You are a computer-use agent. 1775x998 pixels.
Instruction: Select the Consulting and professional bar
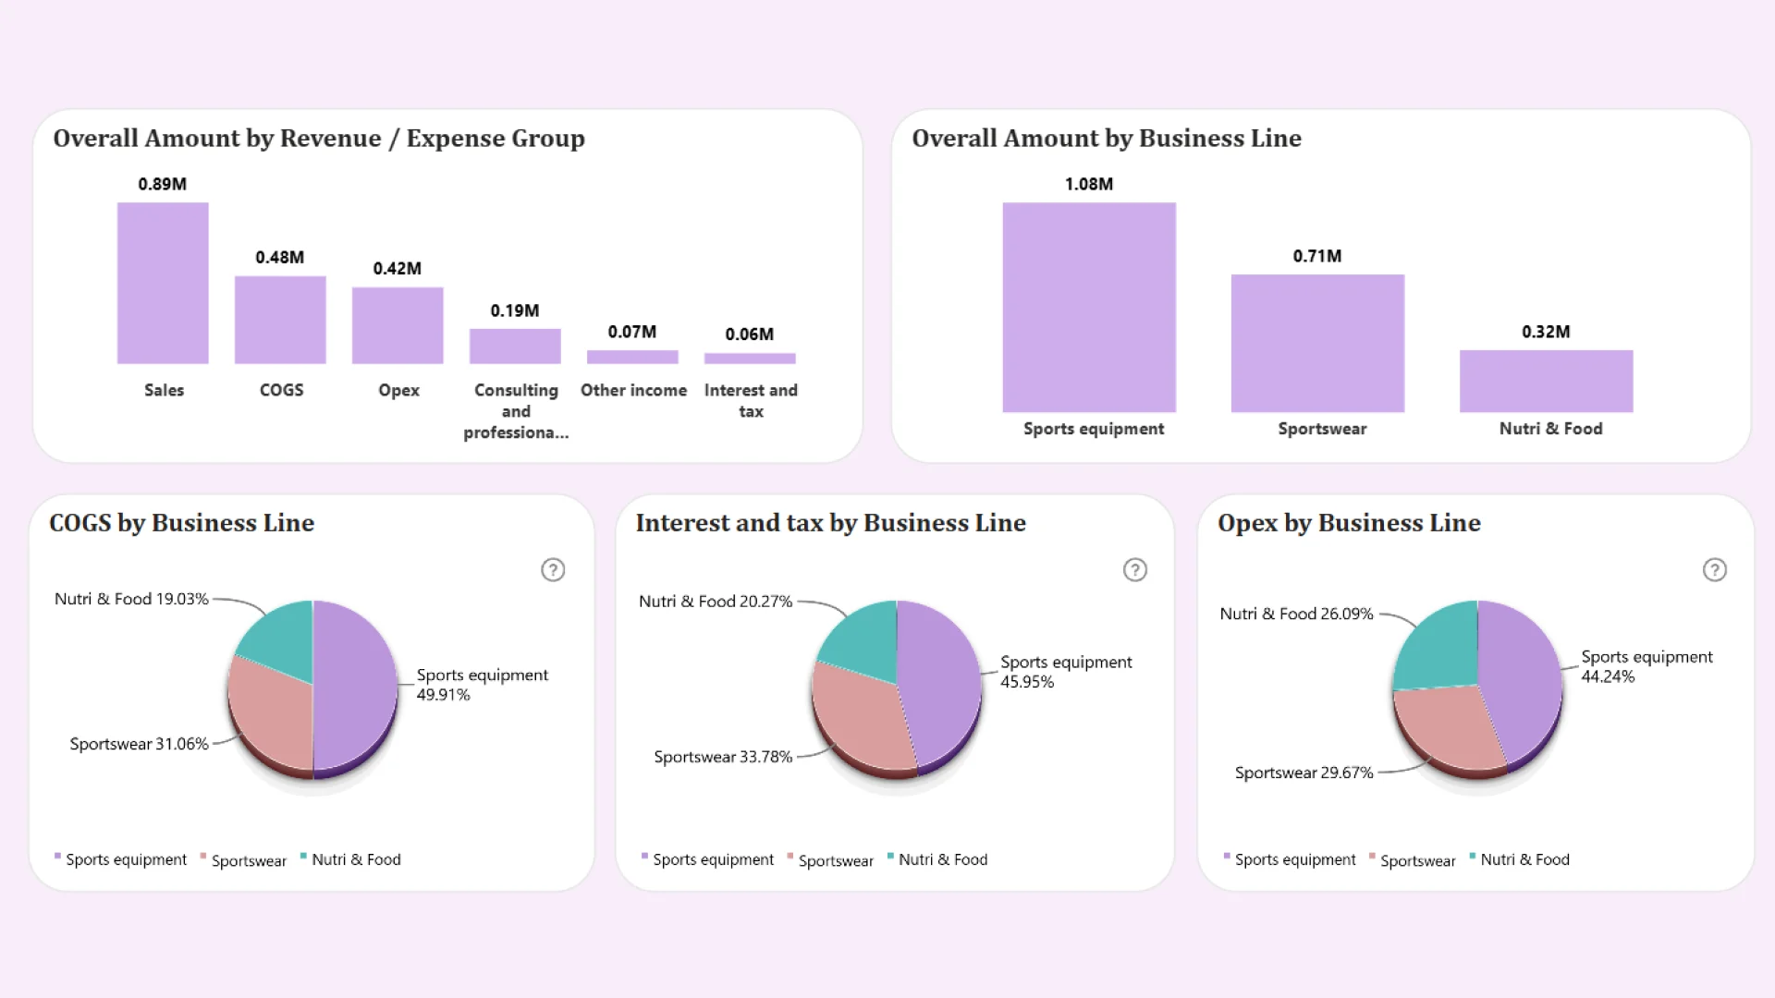(x=515, y=347)
